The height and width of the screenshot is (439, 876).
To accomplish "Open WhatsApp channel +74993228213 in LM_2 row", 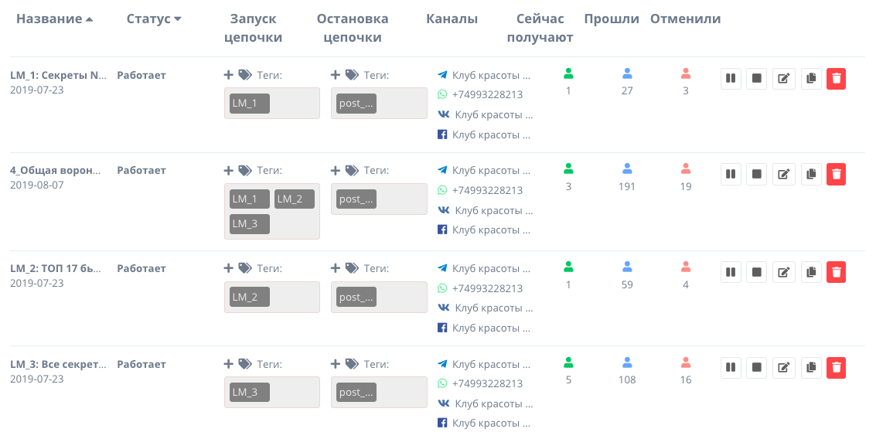I will pos(487,288).
